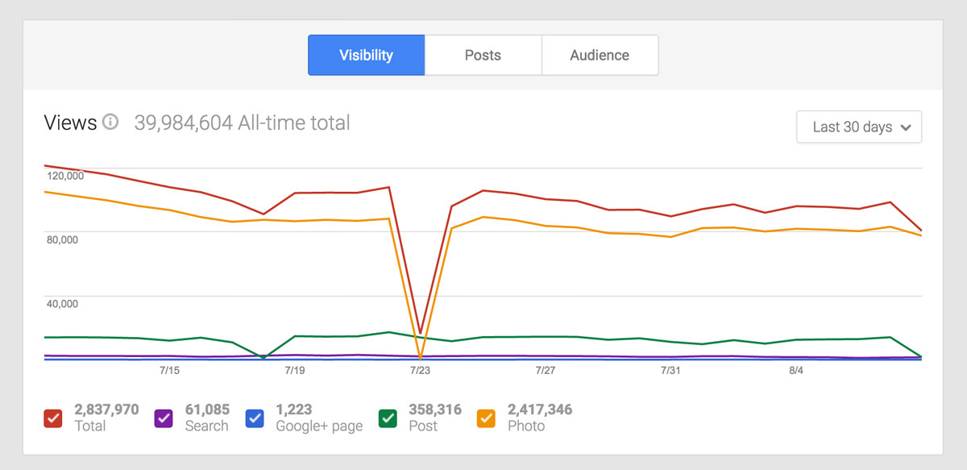Click the 8/4 date label on chart axis
Screen dimensions: 967x470
coord(796,371)
